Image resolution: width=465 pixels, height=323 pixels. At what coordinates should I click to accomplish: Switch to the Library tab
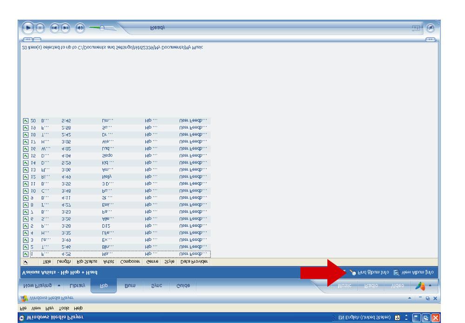[x=77, y=286]
